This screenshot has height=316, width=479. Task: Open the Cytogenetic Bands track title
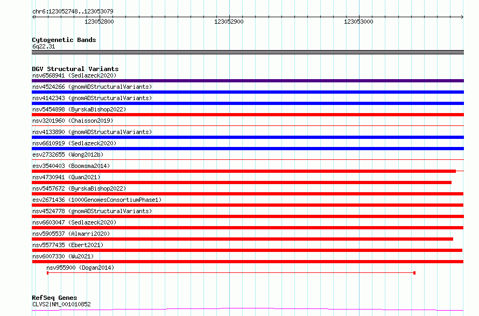coord(64,40)
